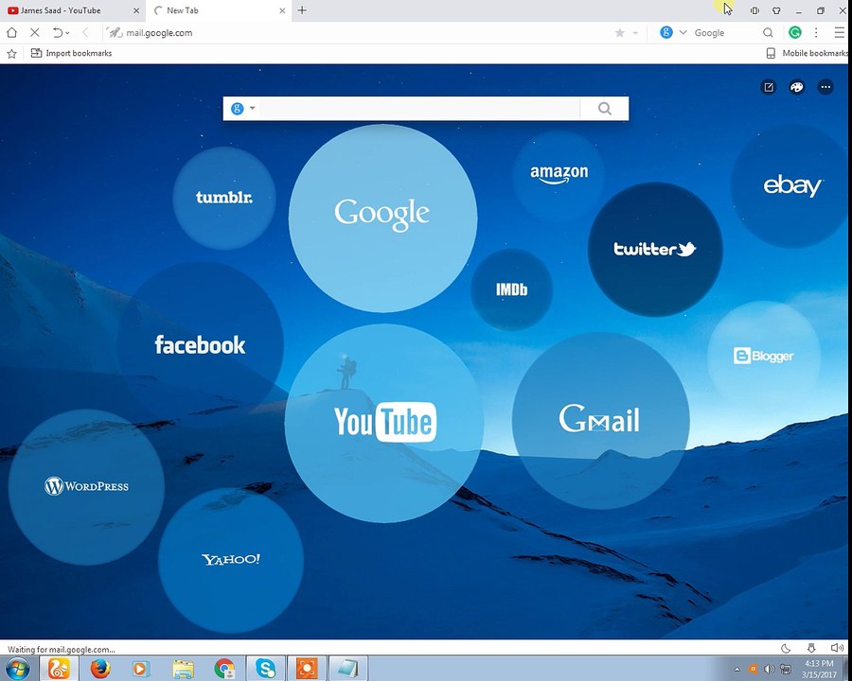This screenshot has height=681, width=852.
Task: Toggle browser sound speaker icon in status bar
Action: (837, 647)
